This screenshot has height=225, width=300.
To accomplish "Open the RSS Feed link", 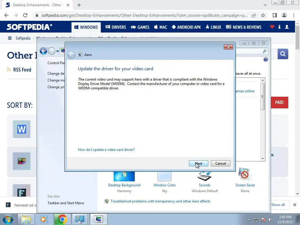I will click(19, 70).
